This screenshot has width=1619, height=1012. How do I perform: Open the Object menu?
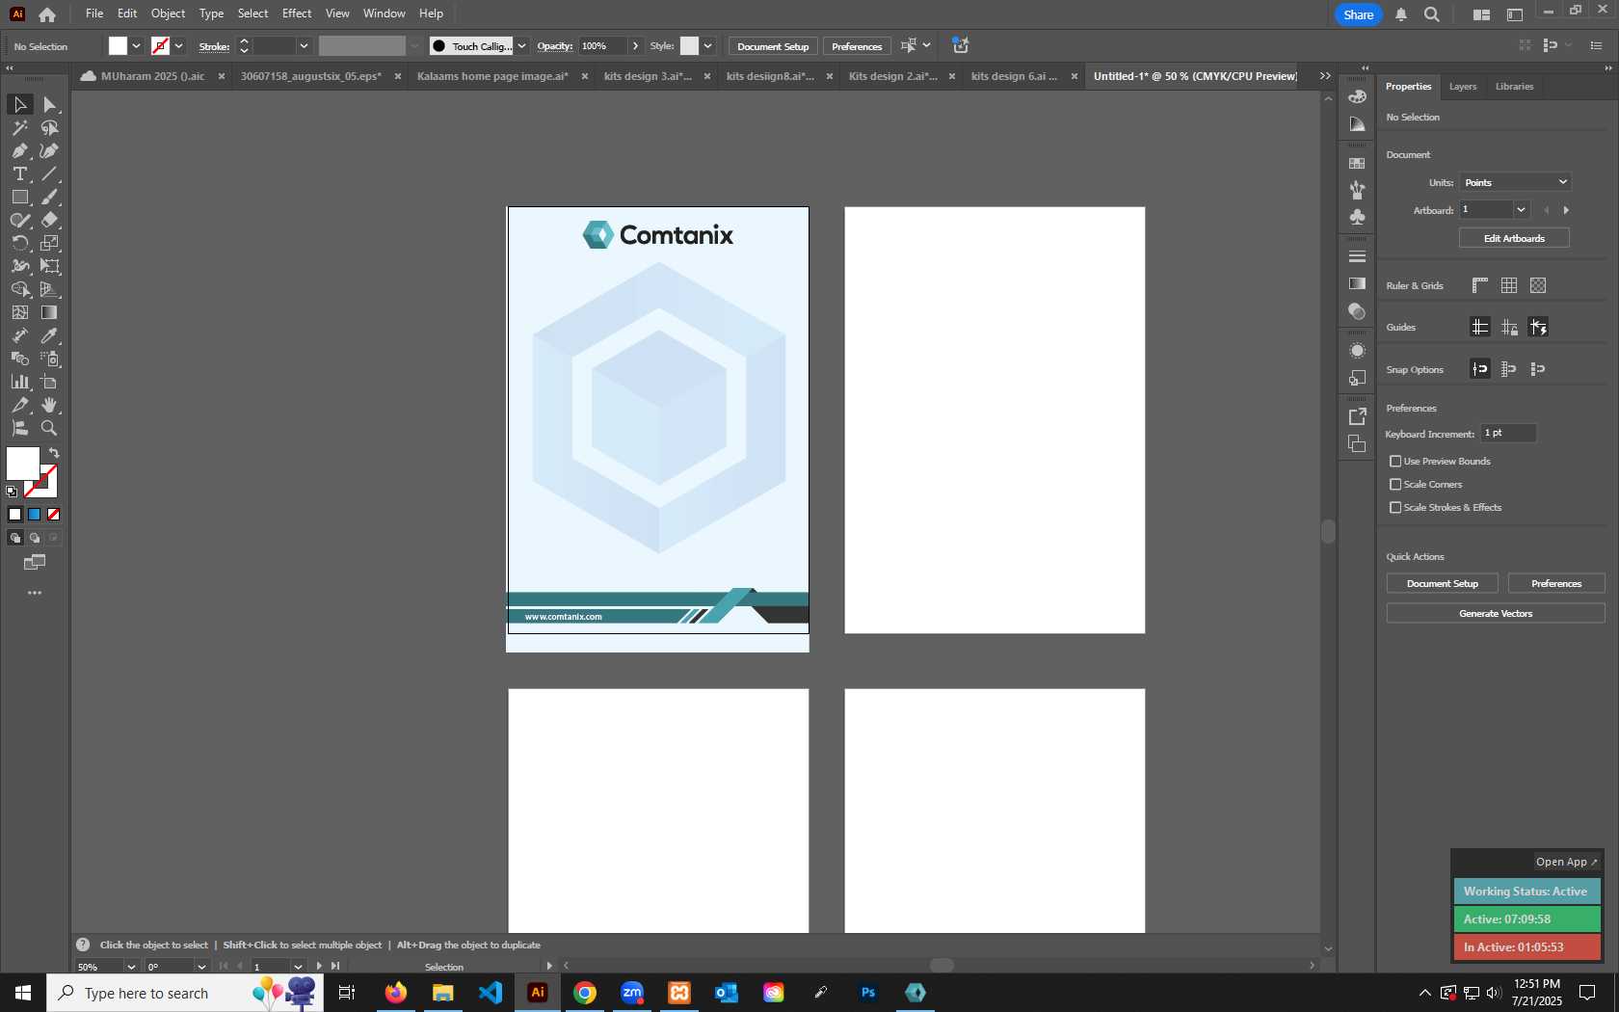coord(168,13)
